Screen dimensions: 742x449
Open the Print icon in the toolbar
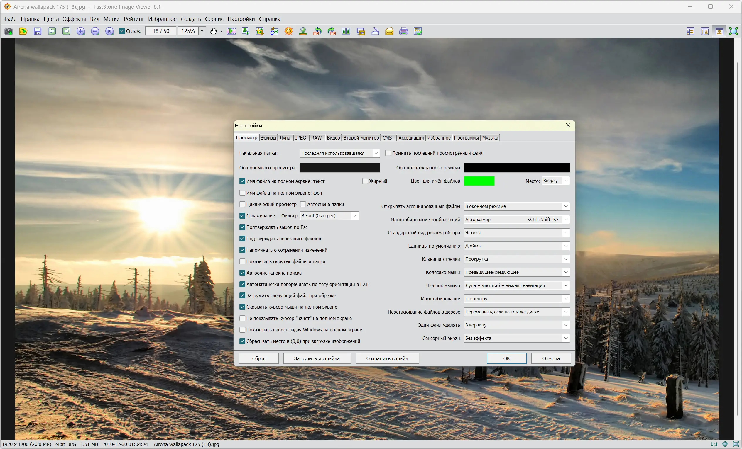pyautogui.click(x=403, y=31)
